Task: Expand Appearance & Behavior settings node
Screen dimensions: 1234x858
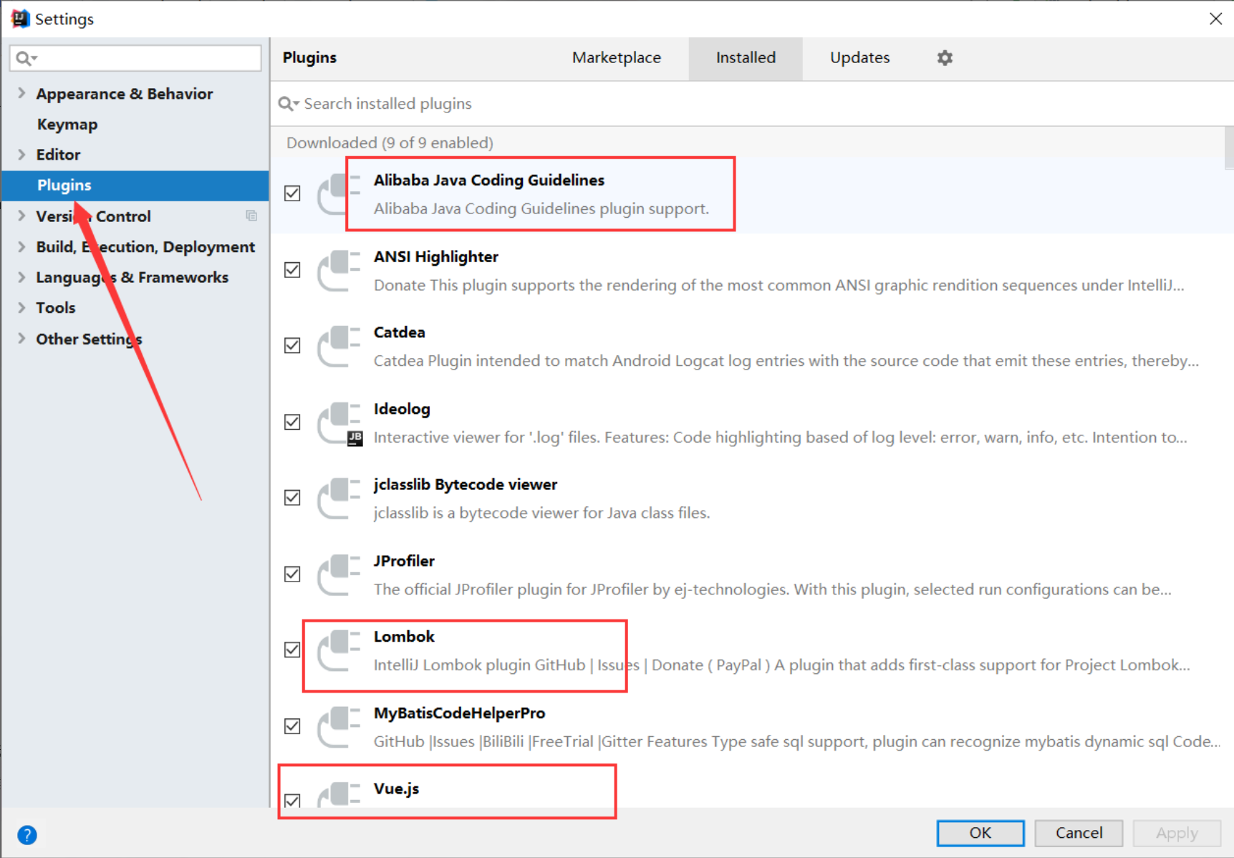Action: tap(21, 93)
